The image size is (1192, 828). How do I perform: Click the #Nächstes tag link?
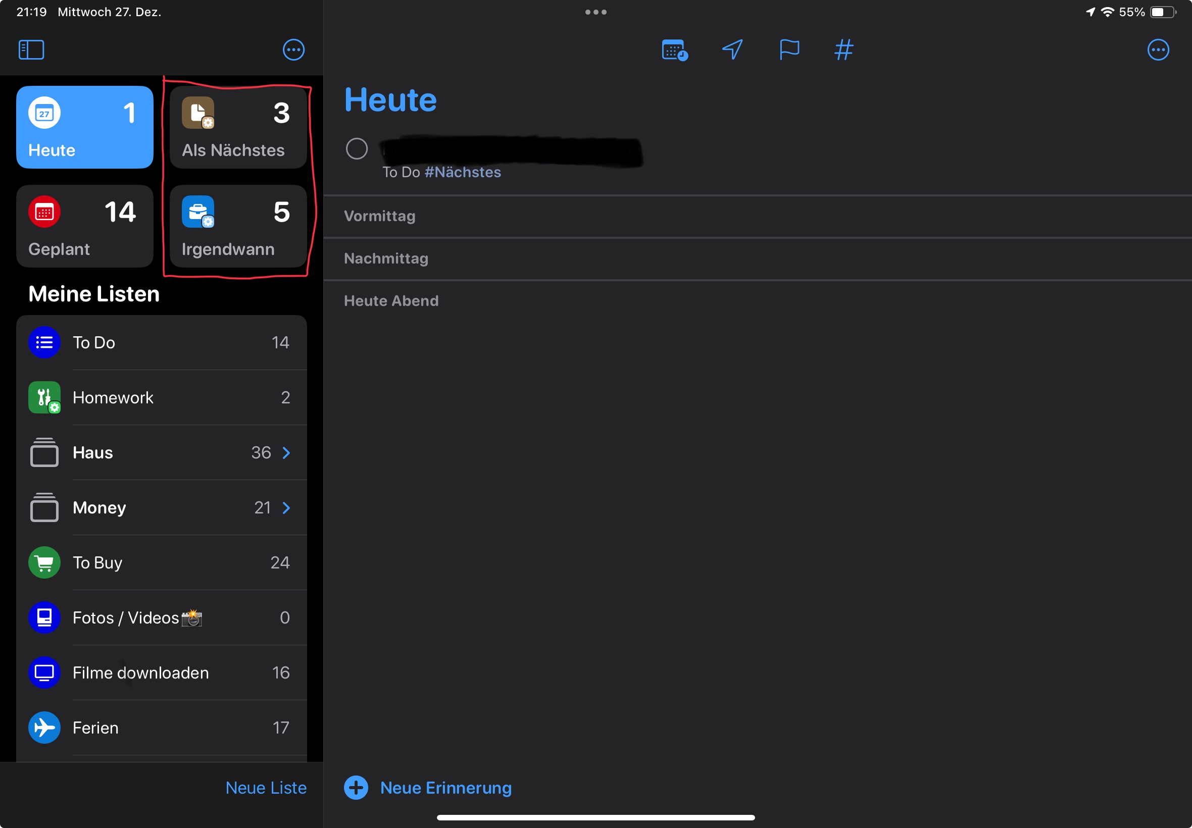pos(462,172)
